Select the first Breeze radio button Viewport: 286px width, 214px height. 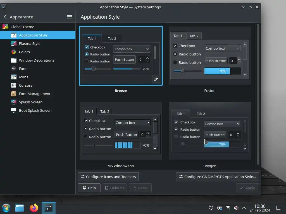pos(87,54)
